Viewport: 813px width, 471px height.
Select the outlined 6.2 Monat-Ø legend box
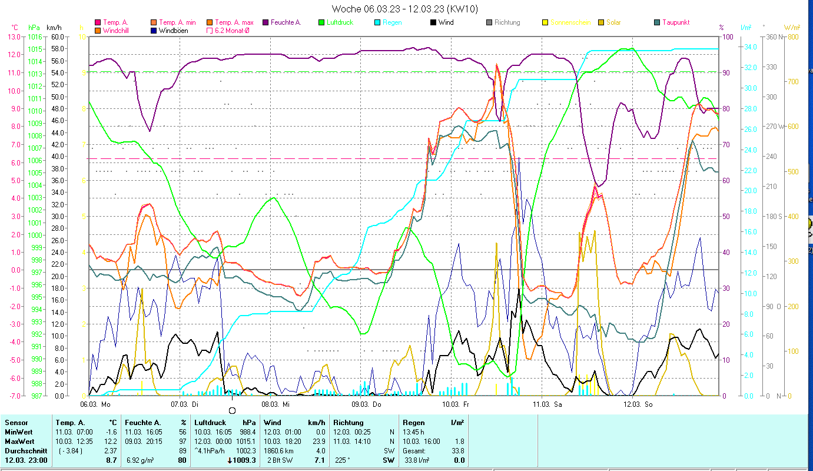210,31
